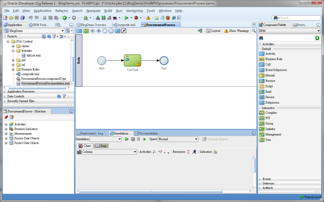Select the parallel gateway plus diamond tool
324x202 pixels.
(99, 31)
